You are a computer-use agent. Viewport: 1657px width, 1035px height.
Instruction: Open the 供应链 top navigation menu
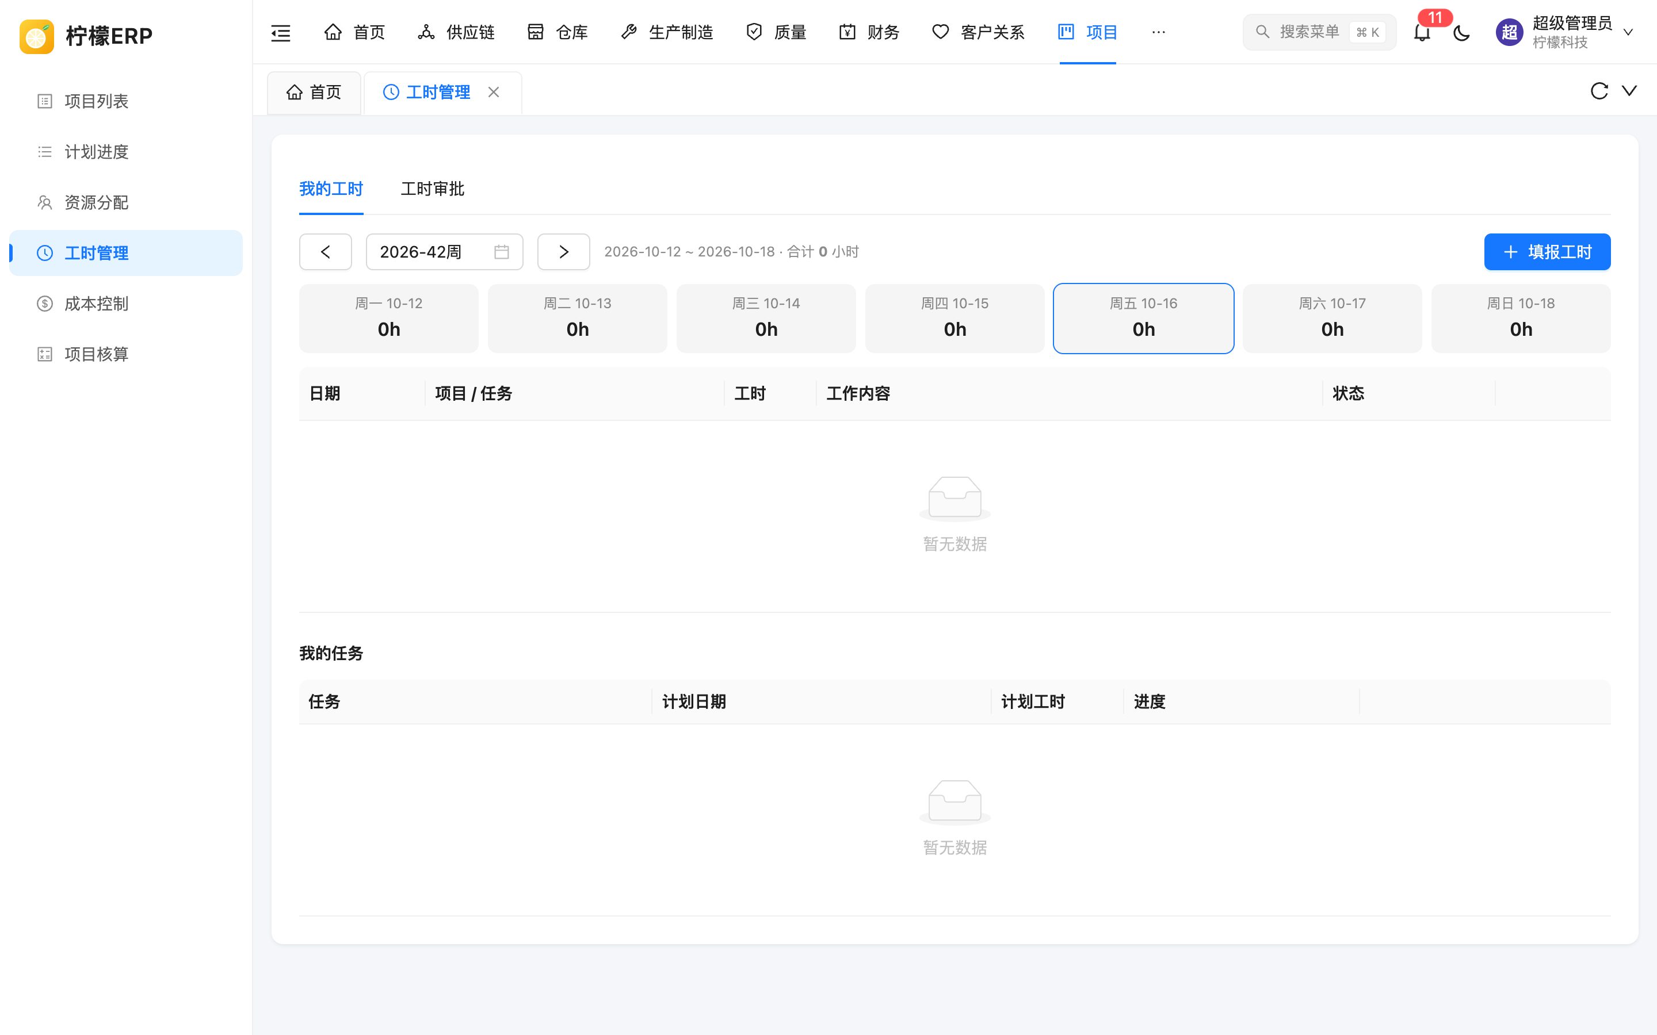point(456,32)
